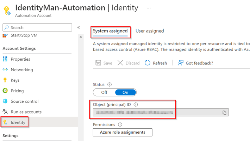Click info icon beside Object (principal) ID
Image resolution: width=250 pixels, height=141 pixels.
[x=136, y=105]
